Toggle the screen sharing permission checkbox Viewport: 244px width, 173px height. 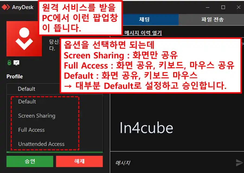point(16,62)
